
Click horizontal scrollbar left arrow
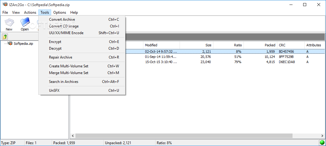click(73, 136)
